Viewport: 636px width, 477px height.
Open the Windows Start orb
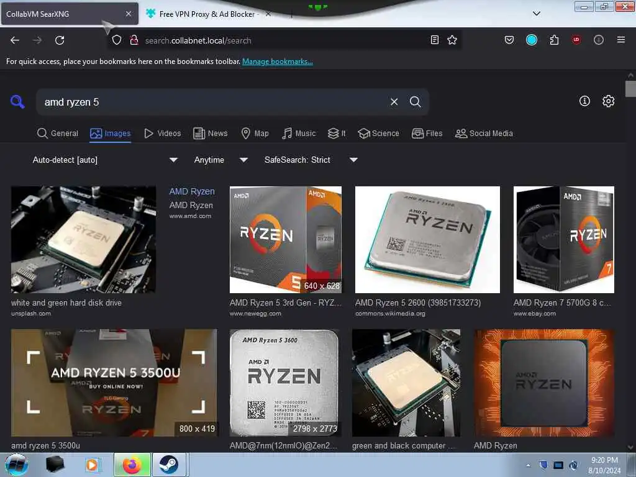pos(17,465)
